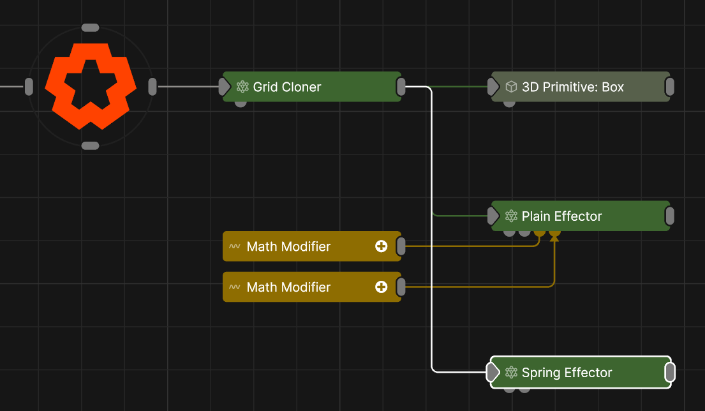The image size is (705, 411).
Task: Click the Grid Cloner input arrow
Action: pos(225,87)
